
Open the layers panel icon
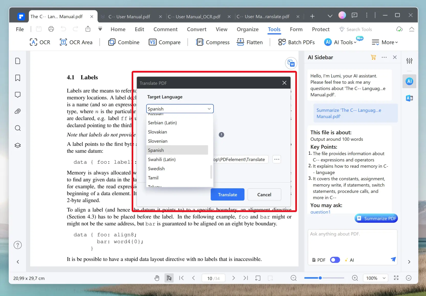pyautogui.click(x=18, y=145)
